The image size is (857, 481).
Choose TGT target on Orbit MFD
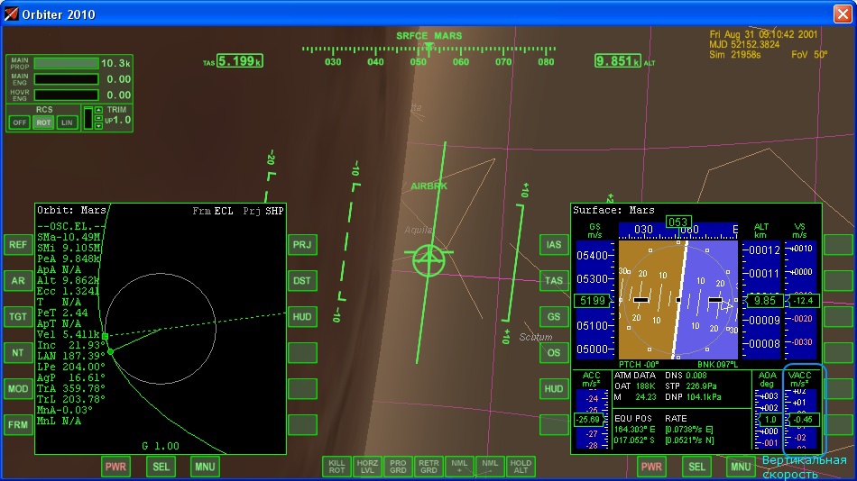[18, 317]
